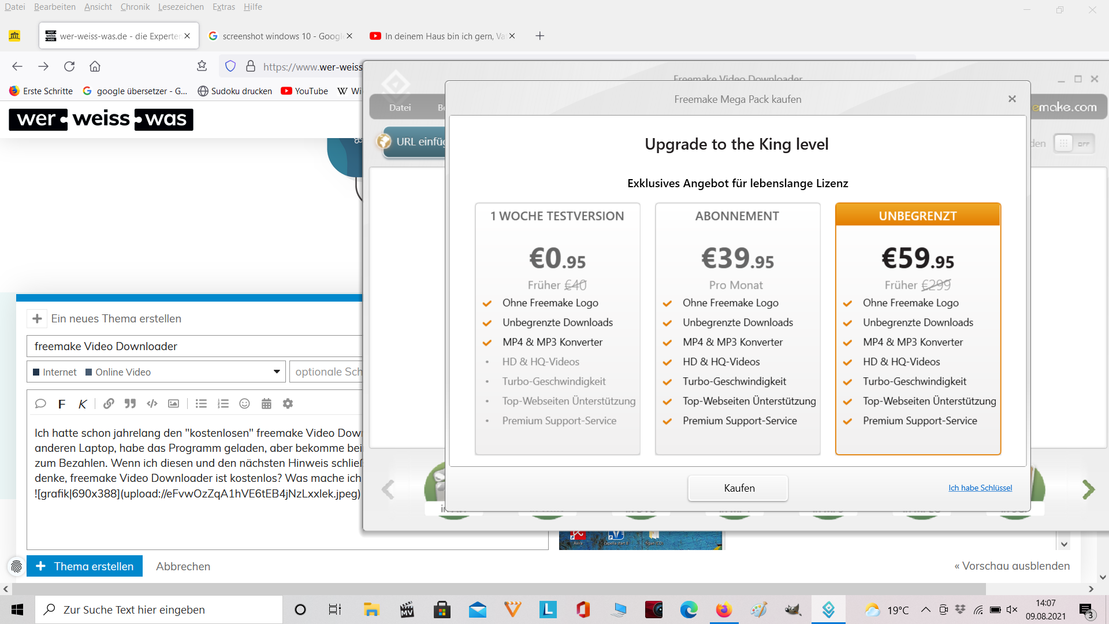
Task: Open the Lesezeichen menu
Action: [181, 7]
